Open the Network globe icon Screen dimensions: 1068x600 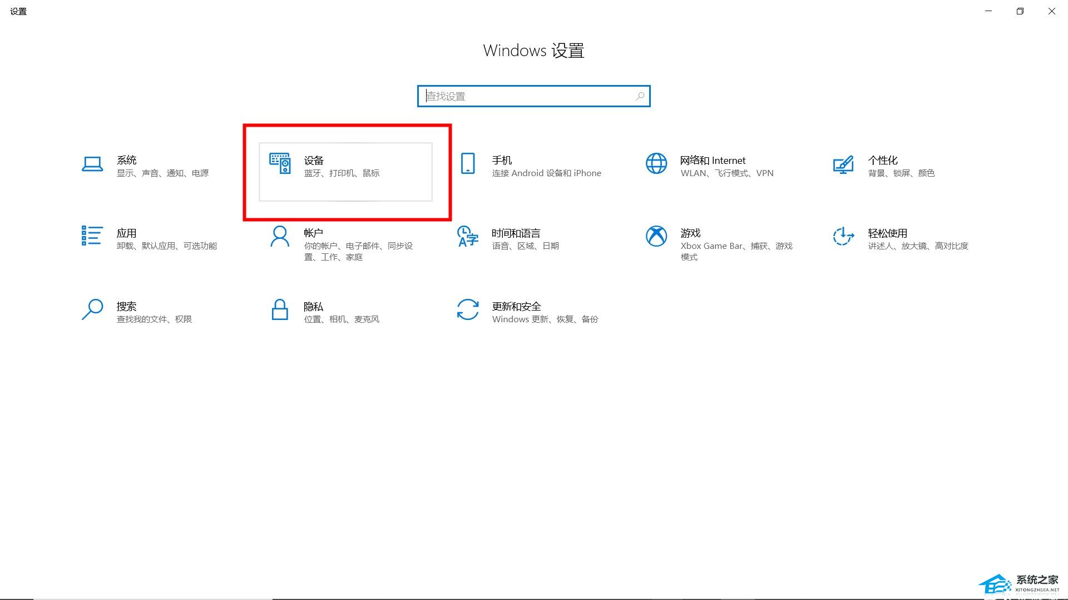656,163
